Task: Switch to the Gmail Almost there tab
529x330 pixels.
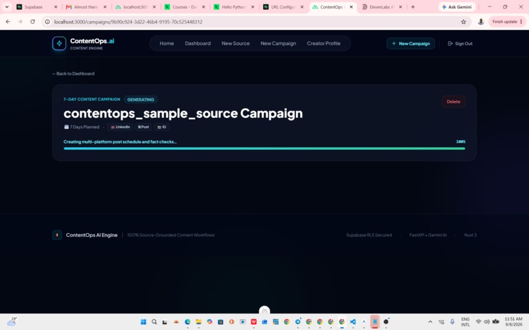Action: tap(85, 7)
